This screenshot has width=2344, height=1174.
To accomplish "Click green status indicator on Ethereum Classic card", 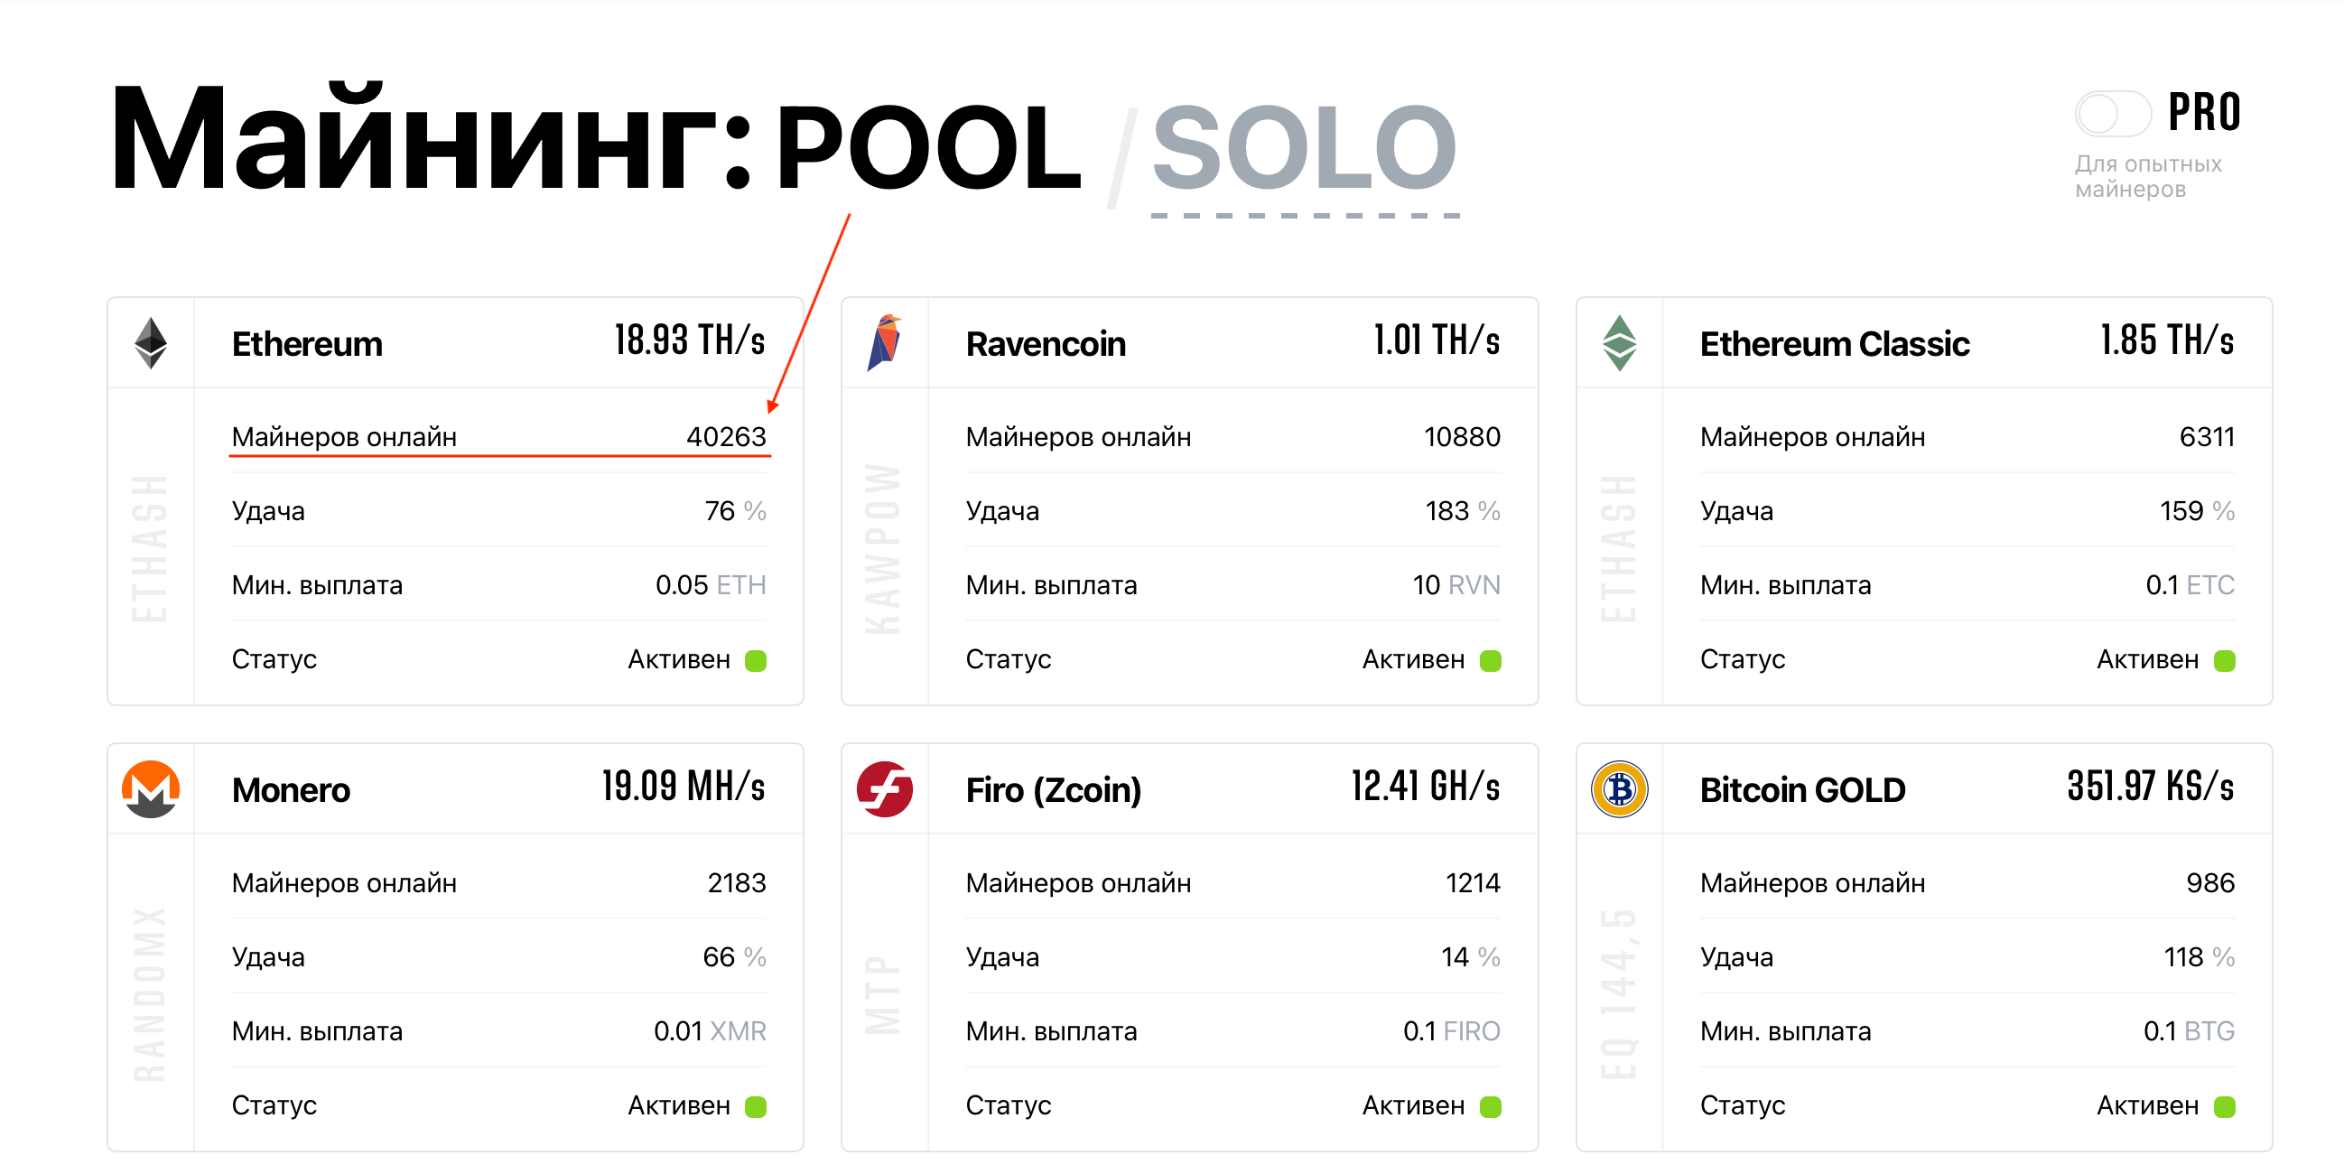I will click(x=2225, y=660).
